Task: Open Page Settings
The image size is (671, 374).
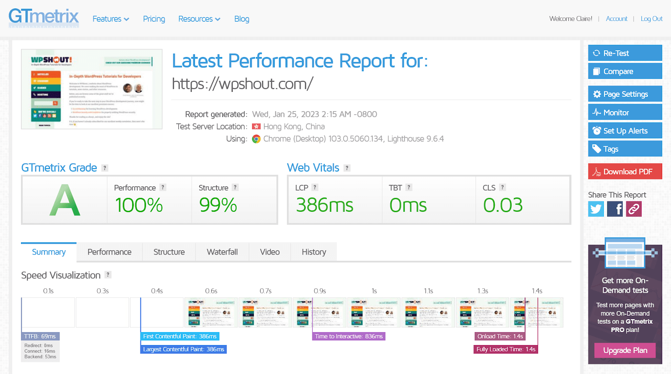Action: pyautogui.click(x=625, y=94)
